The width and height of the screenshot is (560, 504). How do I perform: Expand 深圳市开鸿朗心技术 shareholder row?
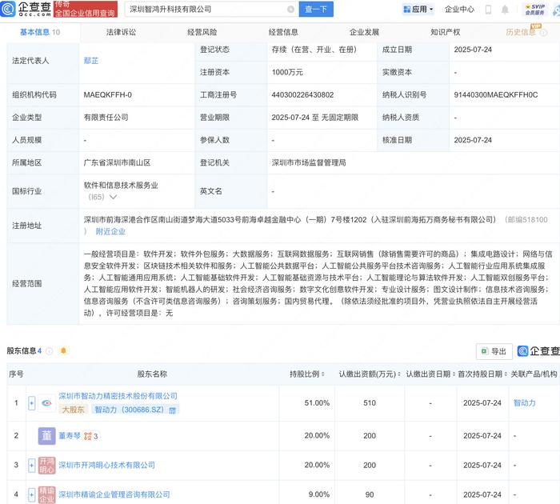pyautogui.click(x=31, y=465)
